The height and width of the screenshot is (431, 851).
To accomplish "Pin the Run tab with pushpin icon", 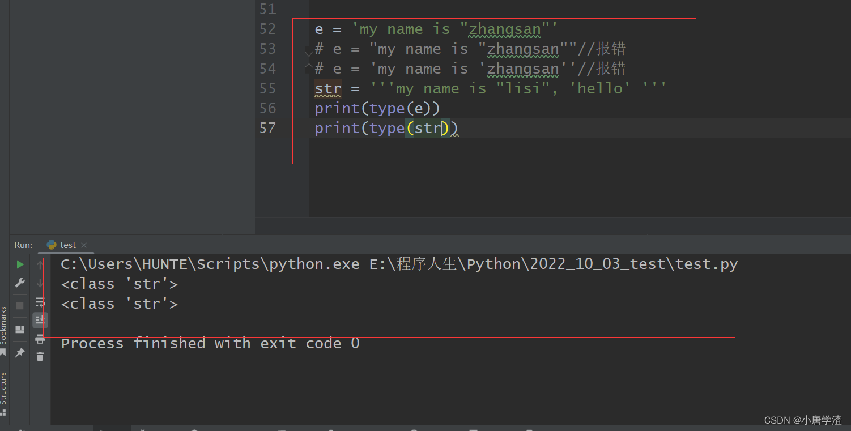I will [x=20, y=353].
